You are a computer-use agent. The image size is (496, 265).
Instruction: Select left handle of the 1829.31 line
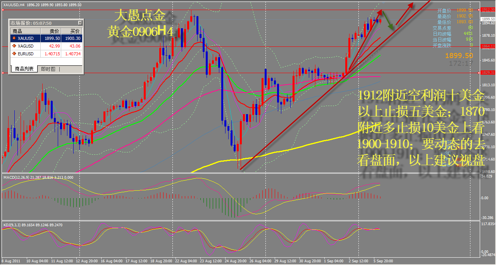[3, 73]
